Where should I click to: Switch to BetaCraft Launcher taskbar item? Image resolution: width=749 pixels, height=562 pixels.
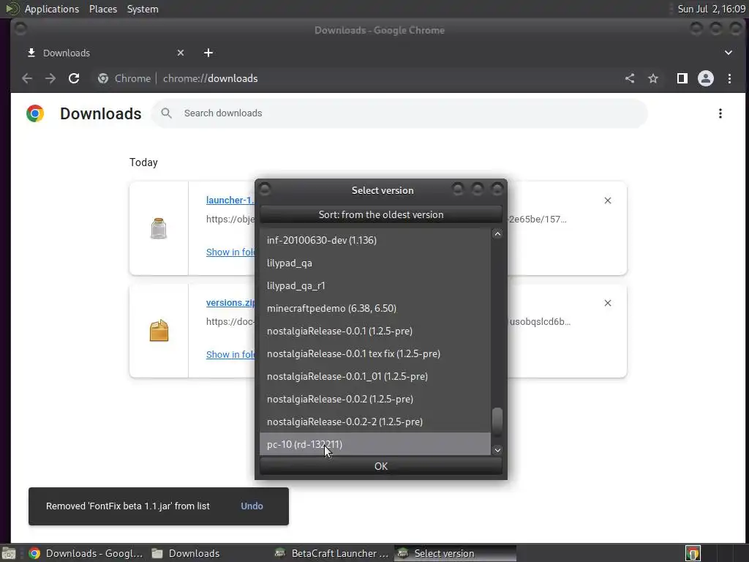(x=333, y=553)
